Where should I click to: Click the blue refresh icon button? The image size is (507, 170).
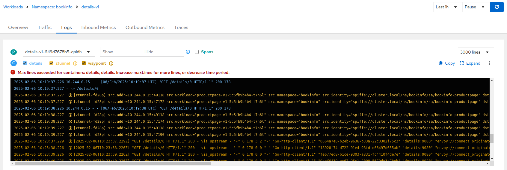click(497, 7)
